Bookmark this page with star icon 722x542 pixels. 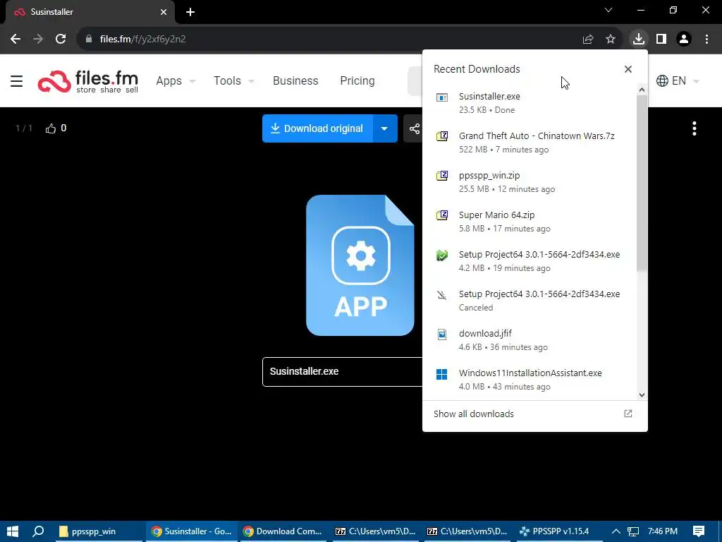(x=611, y=40)
